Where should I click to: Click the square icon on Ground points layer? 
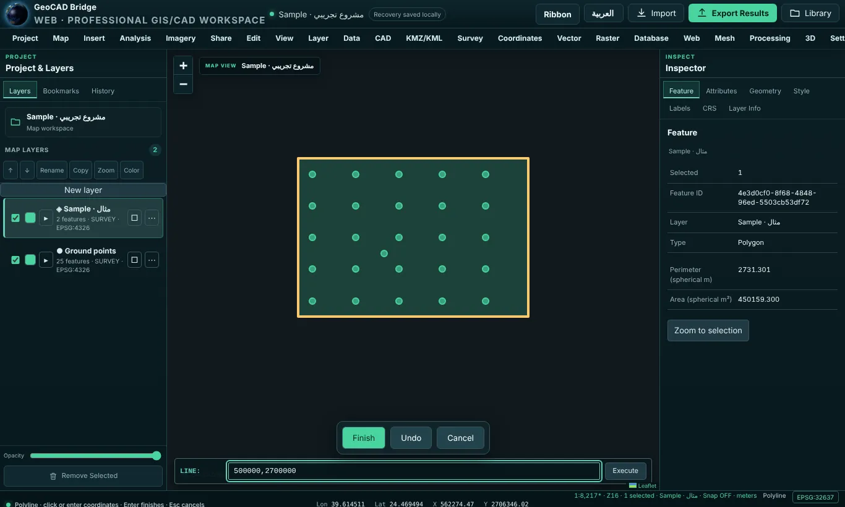click(134, 260)
